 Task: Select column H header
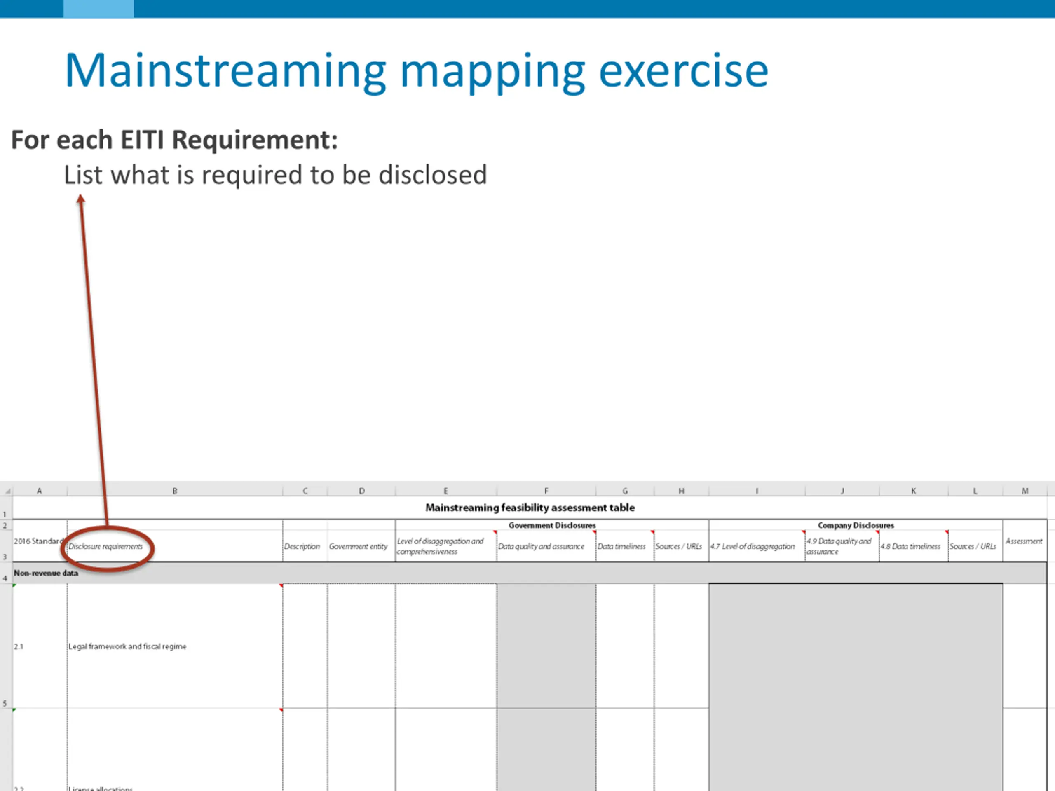(682, 491)
